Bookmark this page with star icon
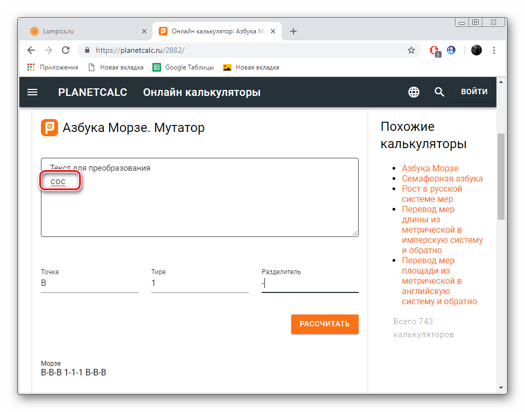 (411, 50)
